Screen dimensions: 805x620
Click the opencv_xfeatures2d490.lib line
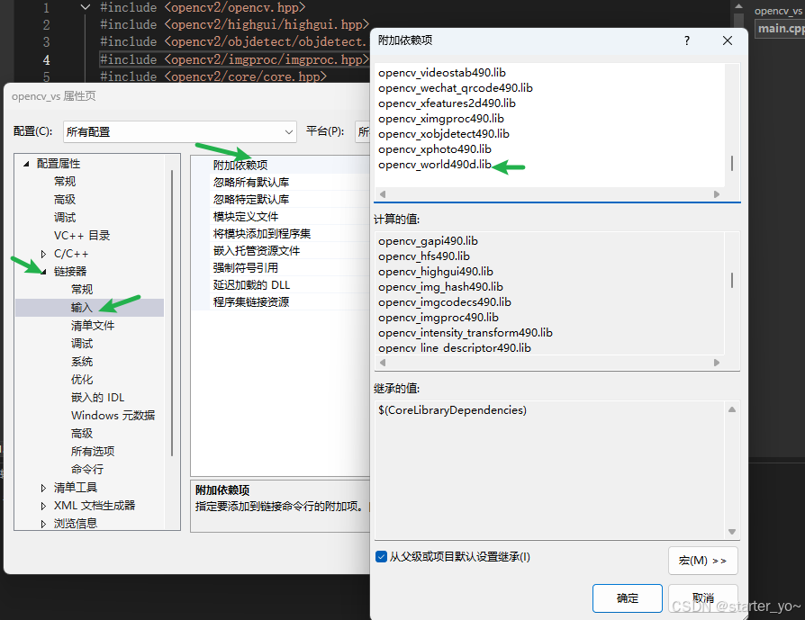point(447,103)
